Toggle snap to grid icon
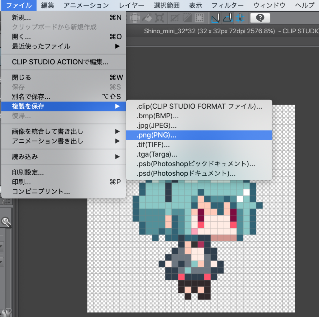Image resolution: width=319 pixels, height=317 pixels. [240, 18]
